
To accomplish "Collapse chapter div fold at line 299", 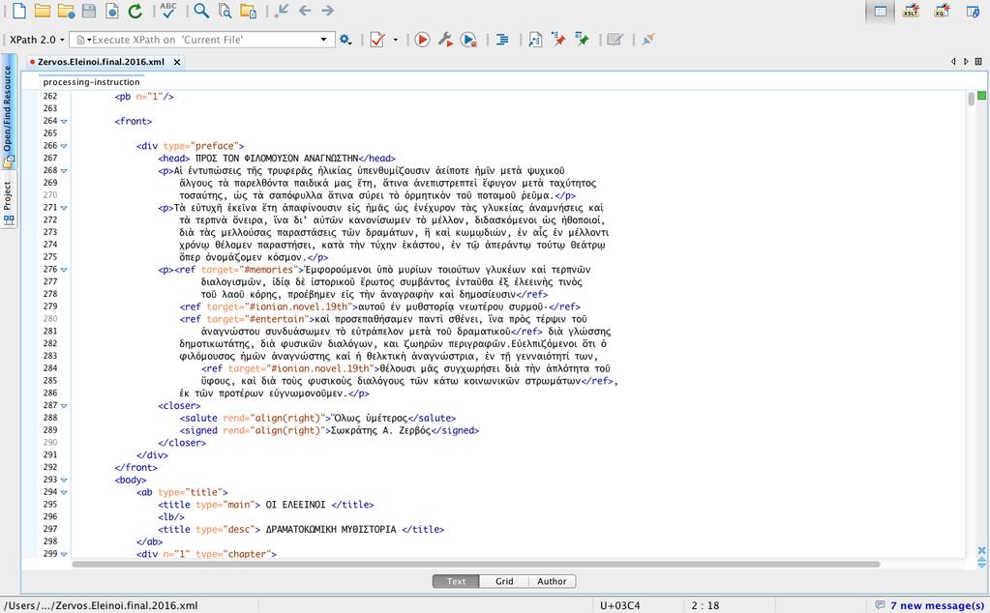I will (x=64, y=554).
